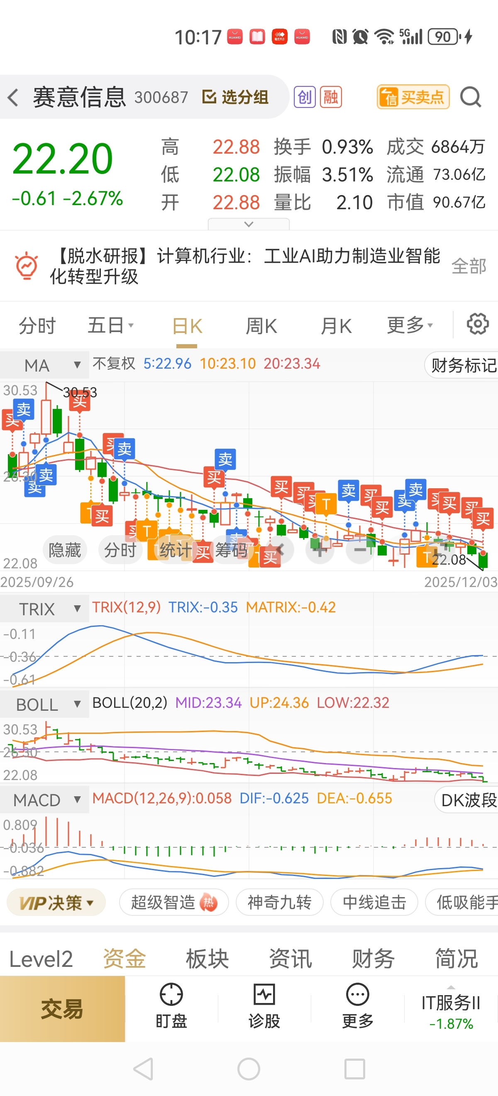
Task: View all reports via 全部
Action: tap(469, 266)
